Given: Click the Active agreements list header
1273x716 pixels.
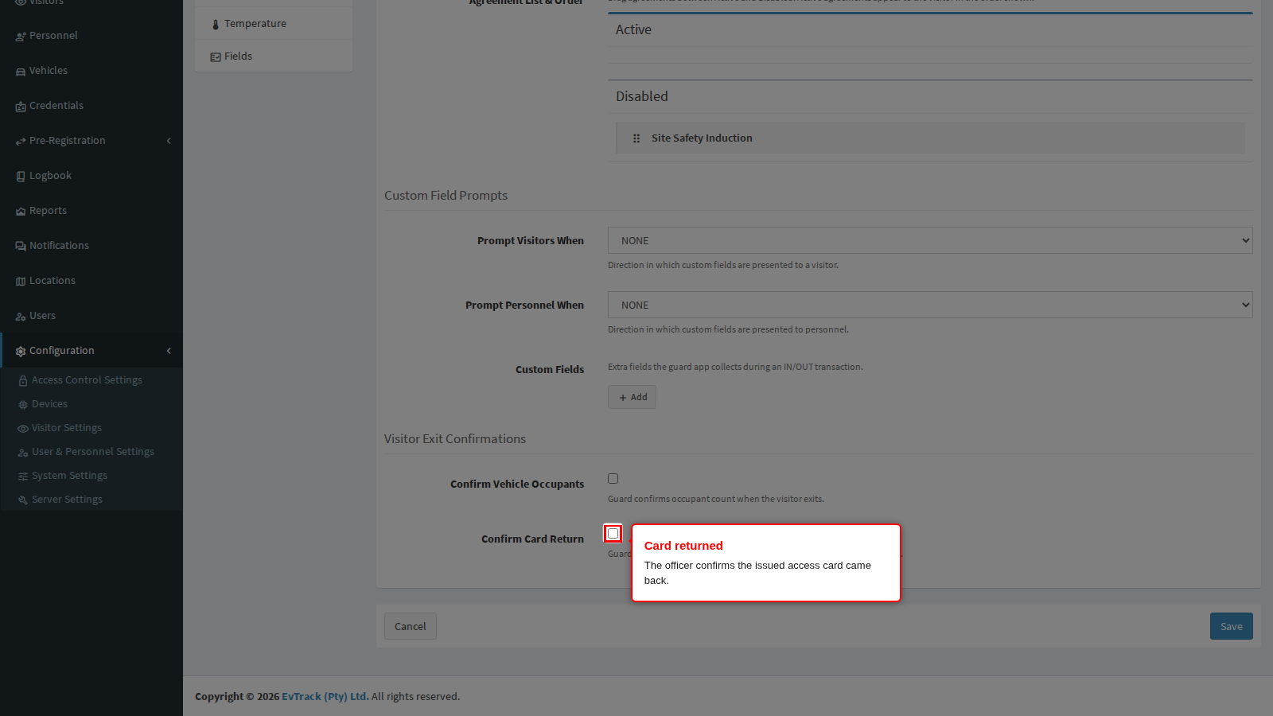Looking at the screenshot, I should coord(633,29).
